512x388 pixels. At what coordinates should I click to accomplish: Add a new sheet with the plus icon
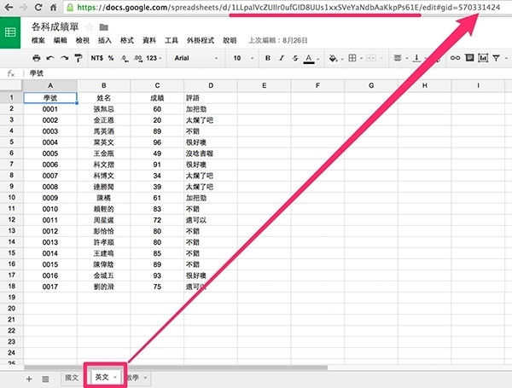coord(29,379)
